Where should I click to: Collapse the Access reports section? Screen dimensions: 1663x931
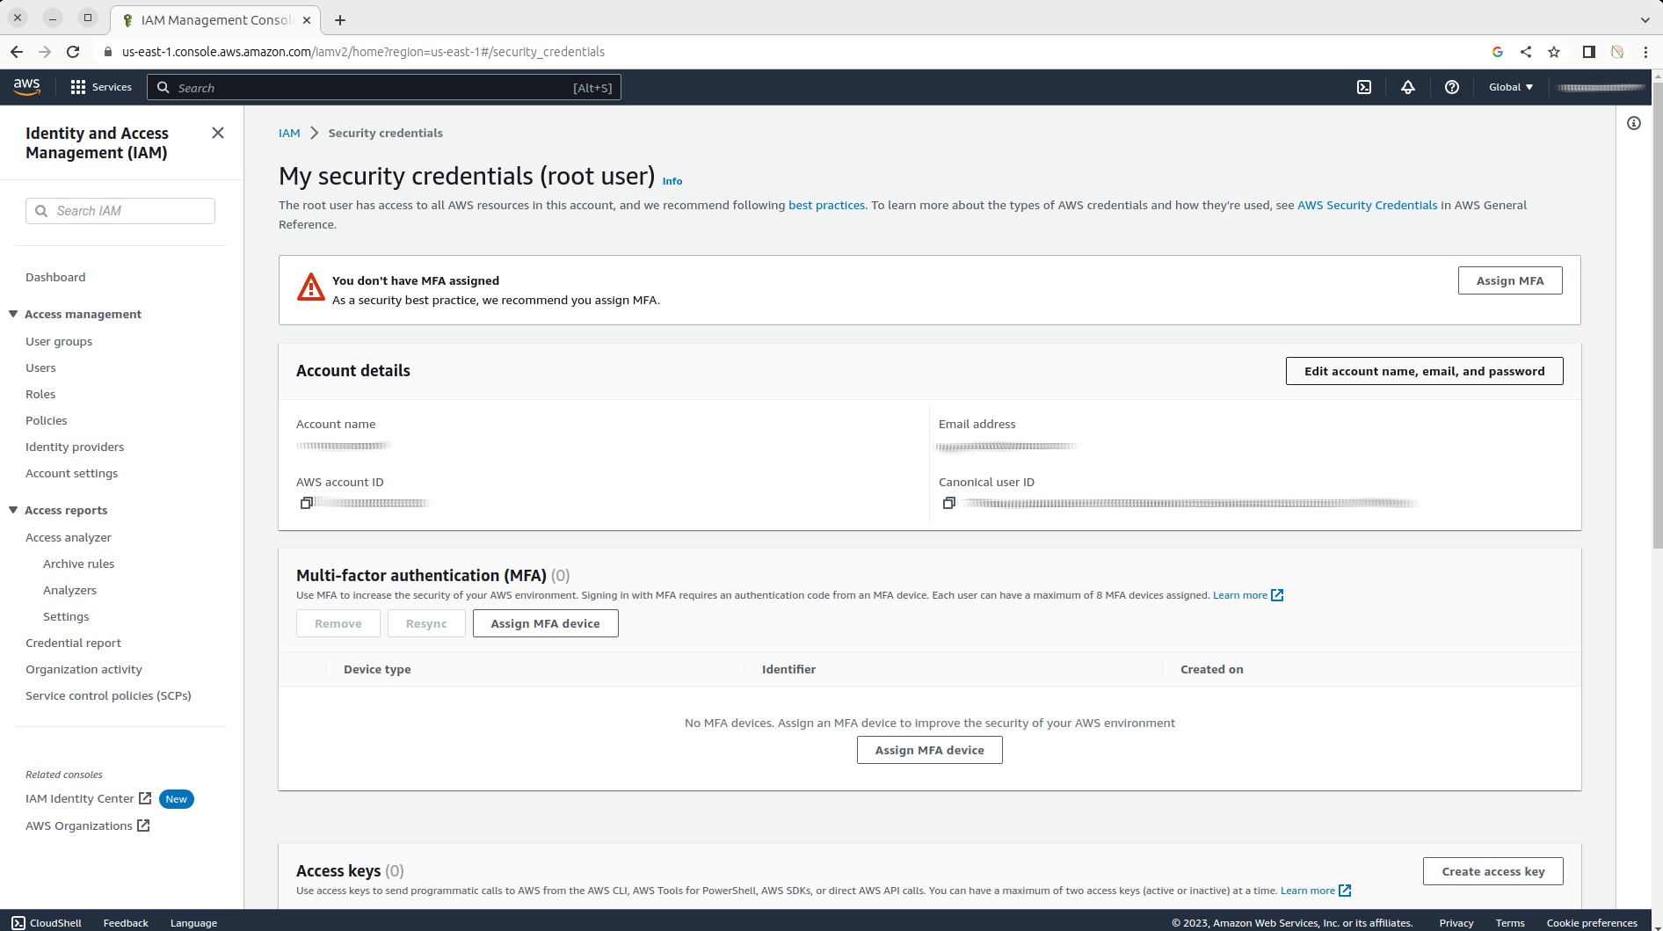click(13, 510)
